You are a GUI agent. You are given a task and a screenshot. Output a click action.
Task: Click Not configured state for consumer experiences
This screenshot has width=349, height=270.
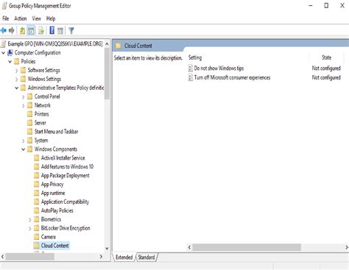tap(326, 77)
